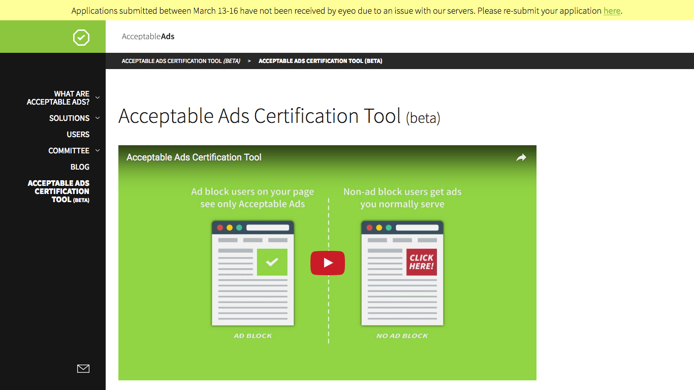Click the Ad Block browser window illustration

pyautogui.click(x=253, y=273)
